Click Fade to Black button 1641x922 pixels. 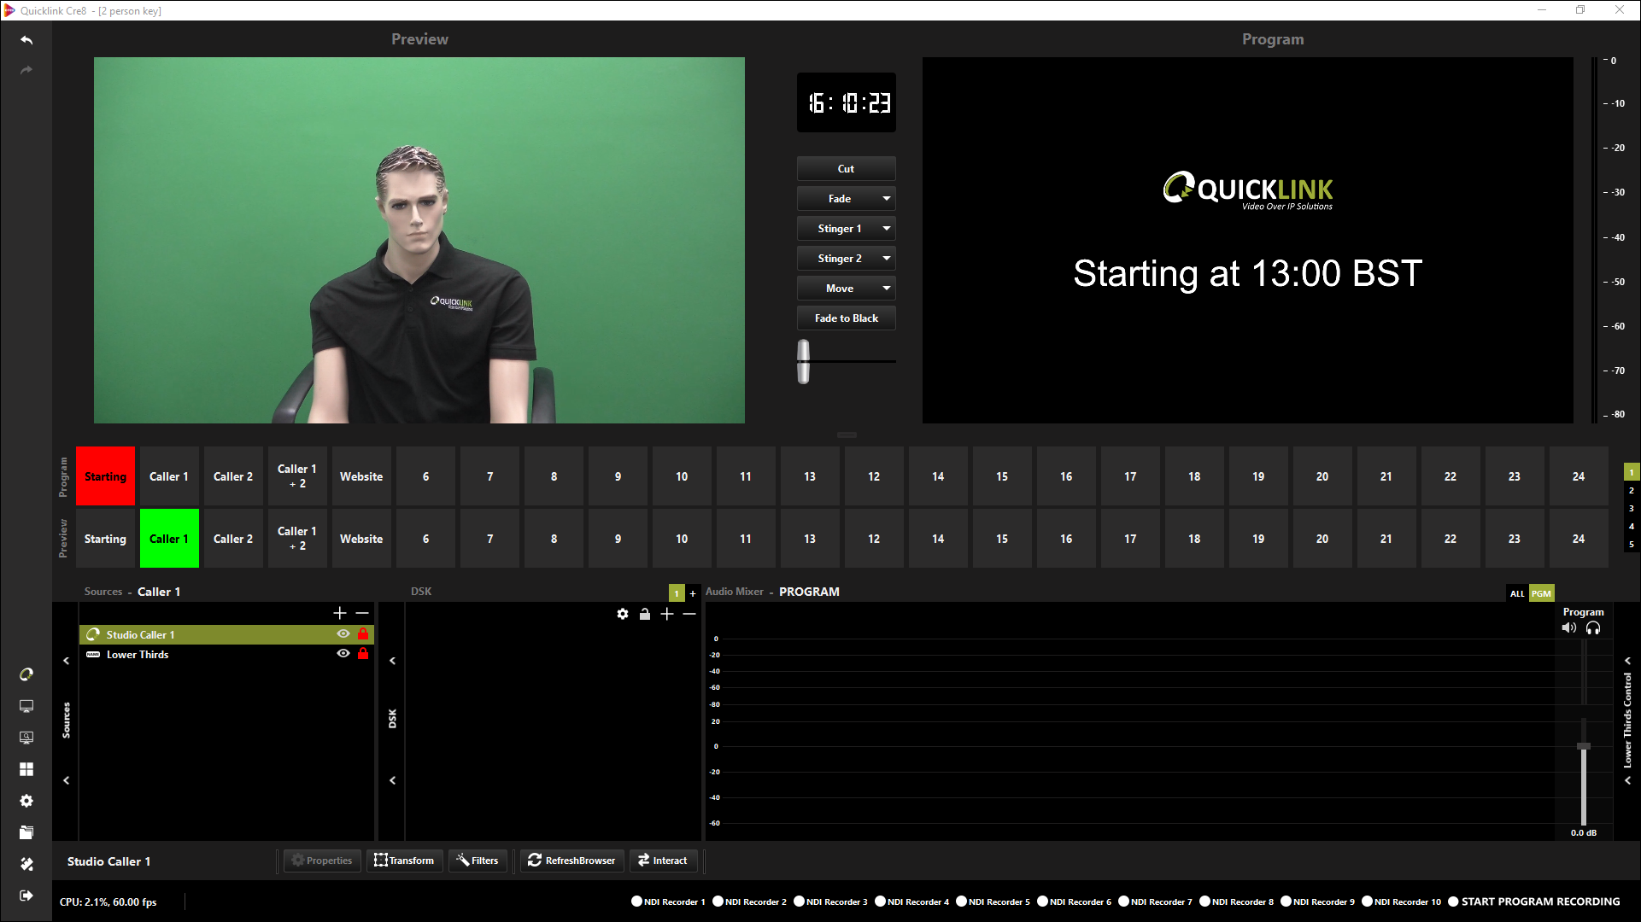tap(846, 318)
